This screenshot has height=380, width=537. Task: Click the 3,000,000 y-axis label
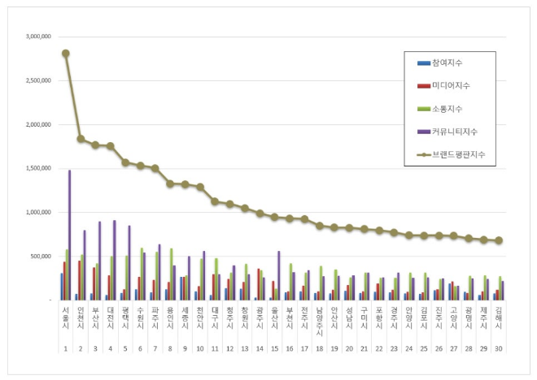(x=38, y=37)
